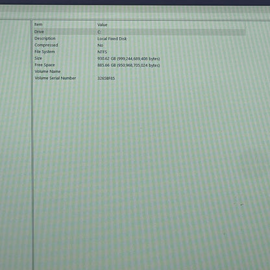Screen dimensions: 270x270
Task: Click the vertical splitter left of the details list
Action: click(32, 145)
